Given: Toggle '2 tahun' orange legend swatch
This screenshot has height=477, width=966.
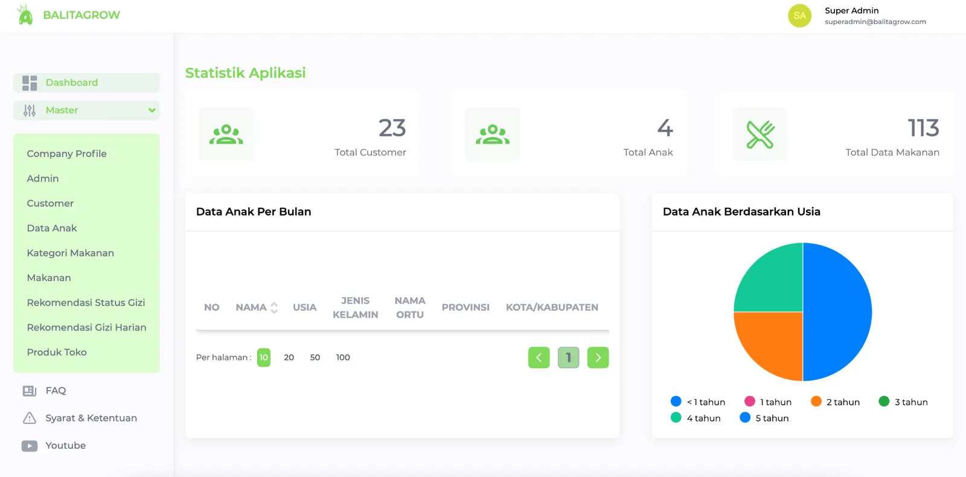Looking at the screenshot, I should click(816, 402).
